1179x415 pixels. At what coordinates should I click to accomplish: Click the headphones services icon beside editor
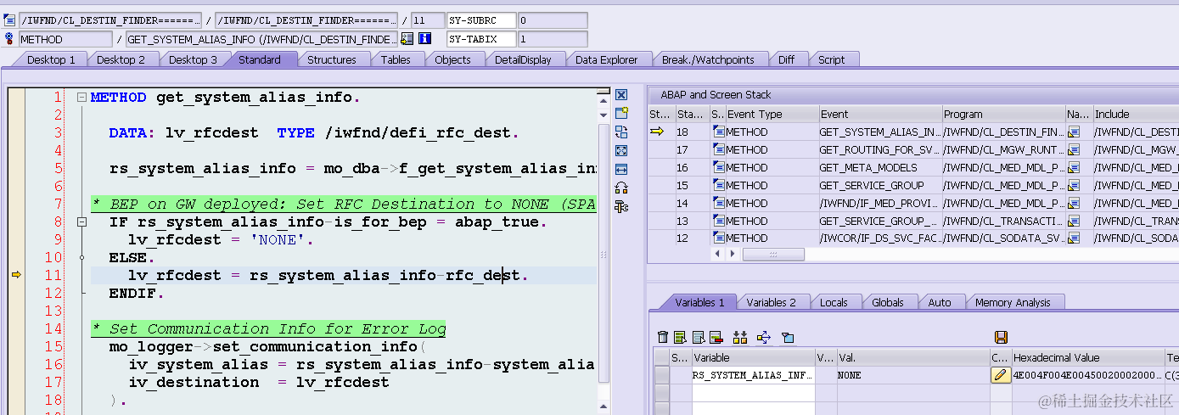point(621,188)
